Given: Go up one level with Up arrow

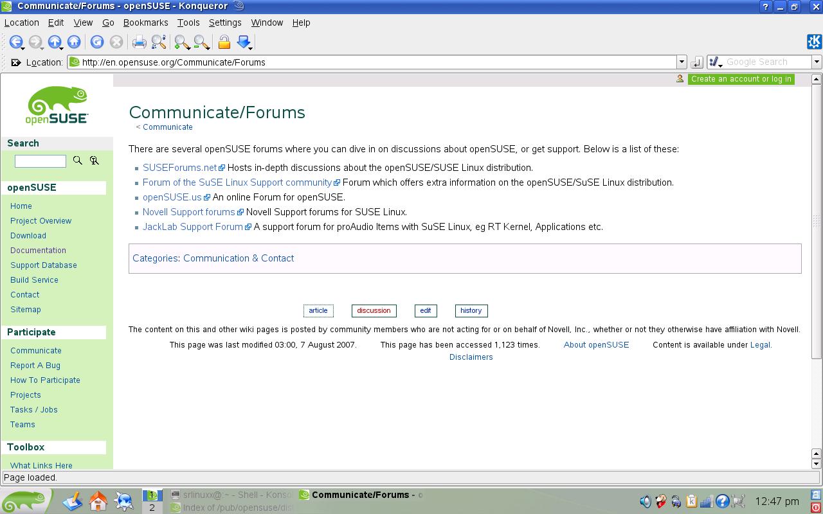Looking at the screenshot, I should [x=54, y=42].
